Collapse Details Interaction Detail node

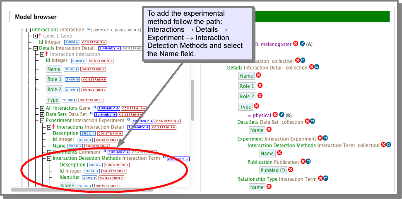[x=35, y=48]
